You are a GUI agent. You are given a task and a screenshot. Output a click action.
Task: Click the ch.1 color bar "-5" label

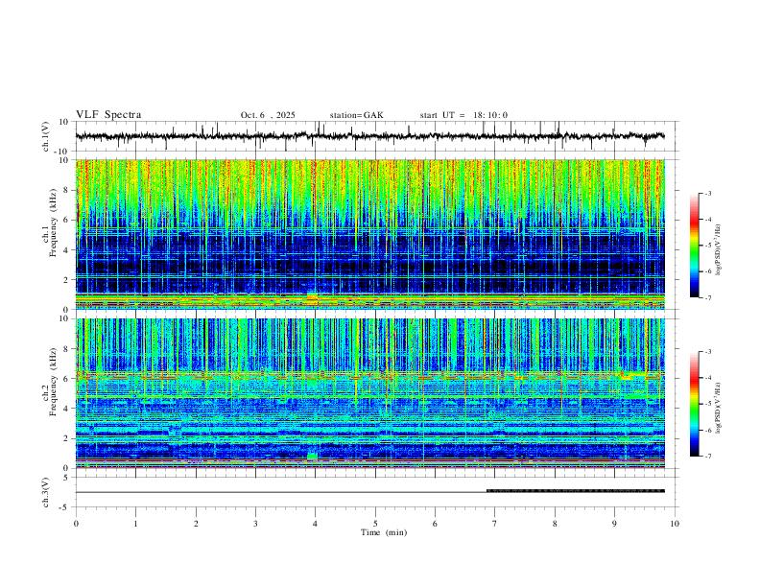tap(708, 246)
